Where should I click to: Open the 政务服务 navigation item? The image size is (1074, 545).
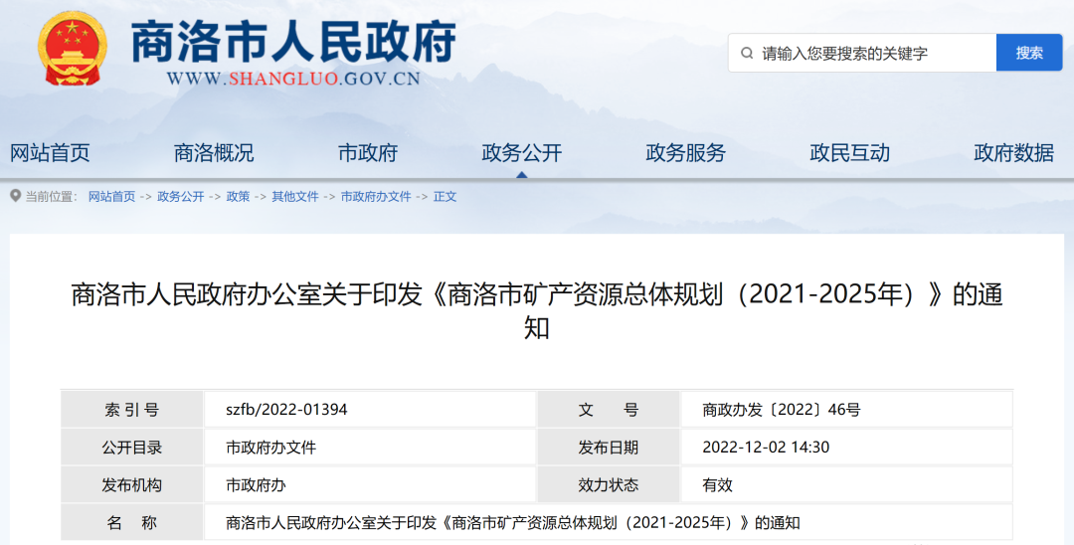pyautogui.click(x=686, y=153)
